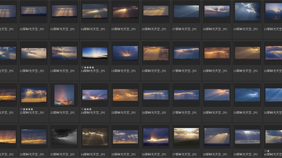This screenshot has height=158, width=282.
Task: Click the no-rating circle icon on 24耶稣光天空.JPG
Action: [82, 109]
